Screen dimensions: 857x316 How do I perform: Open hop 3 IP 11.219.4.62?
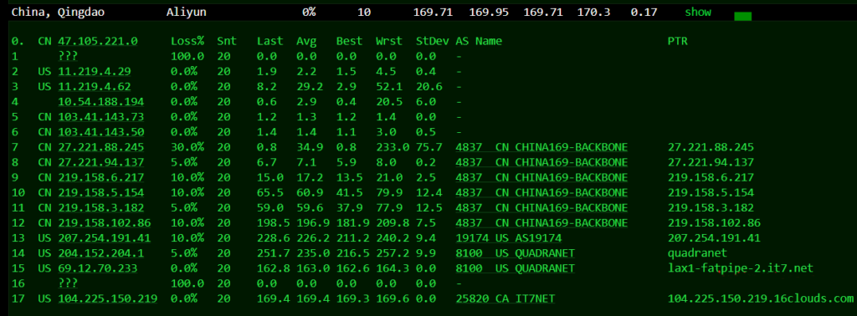coord(95,87)
